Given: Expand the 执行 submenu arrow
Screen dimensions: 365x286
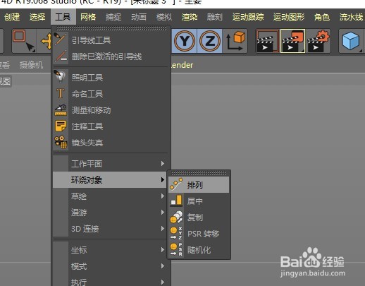Looking at the screenshot, I should [163, 282].
